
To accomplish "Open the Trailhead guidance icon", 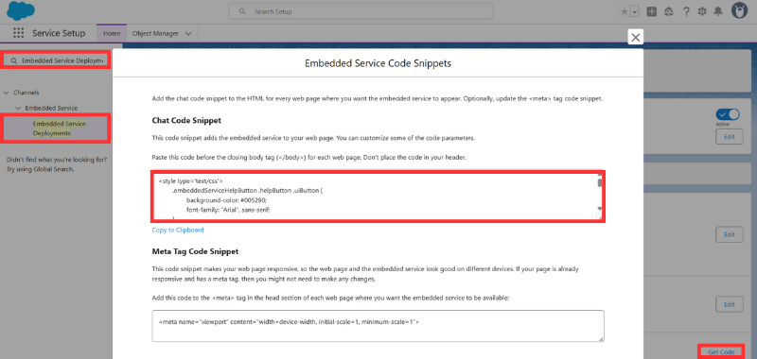I will coord(669,11).
